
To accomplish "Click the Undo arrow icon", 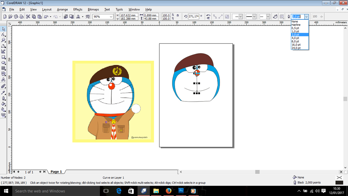I will pos(46,16).
